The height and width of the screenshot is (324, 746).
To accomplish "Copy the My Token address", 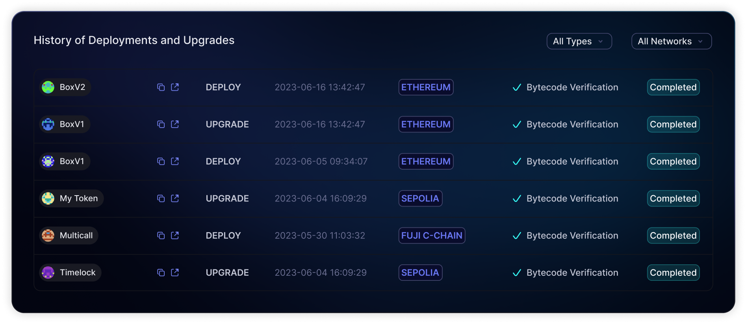I will [x=161, y=198].
